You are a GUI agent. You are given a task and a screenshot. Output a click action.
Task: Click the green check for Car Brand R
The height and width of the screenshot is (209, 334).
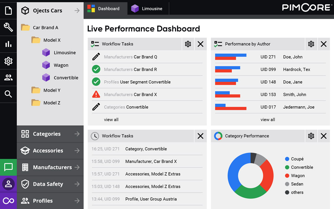click(x=96, y=69)
